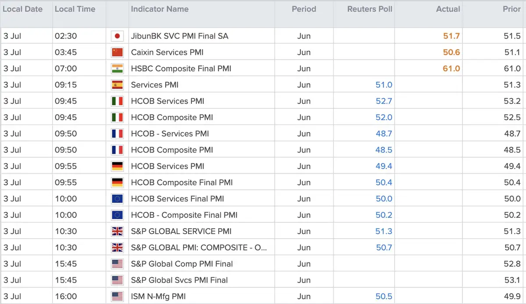Viewport: 526px width, 304px height.
Task: Select the Caixin Services PMI indicator
Action: pyautogui.click(x=167, y=52)
